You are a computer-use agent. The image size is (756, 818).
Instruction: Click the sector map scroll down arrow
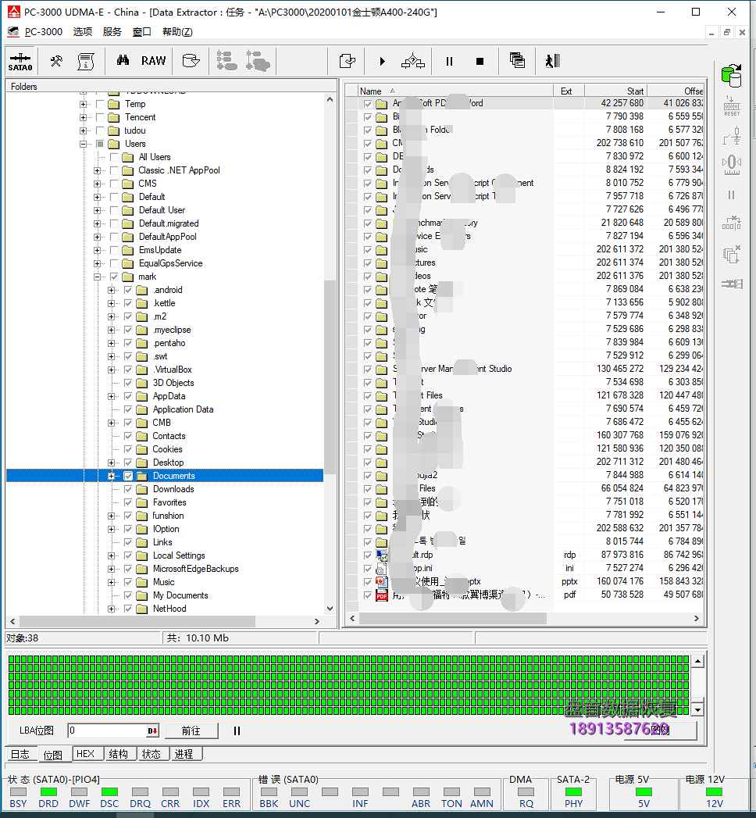pos(697,709)
